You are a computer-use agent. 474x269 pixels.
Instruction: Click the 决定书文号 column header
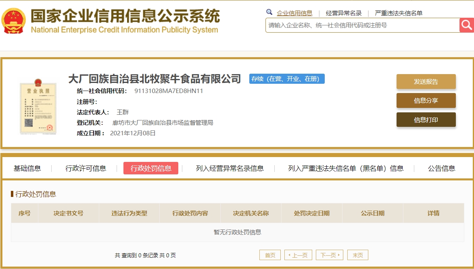pos(68,213)
